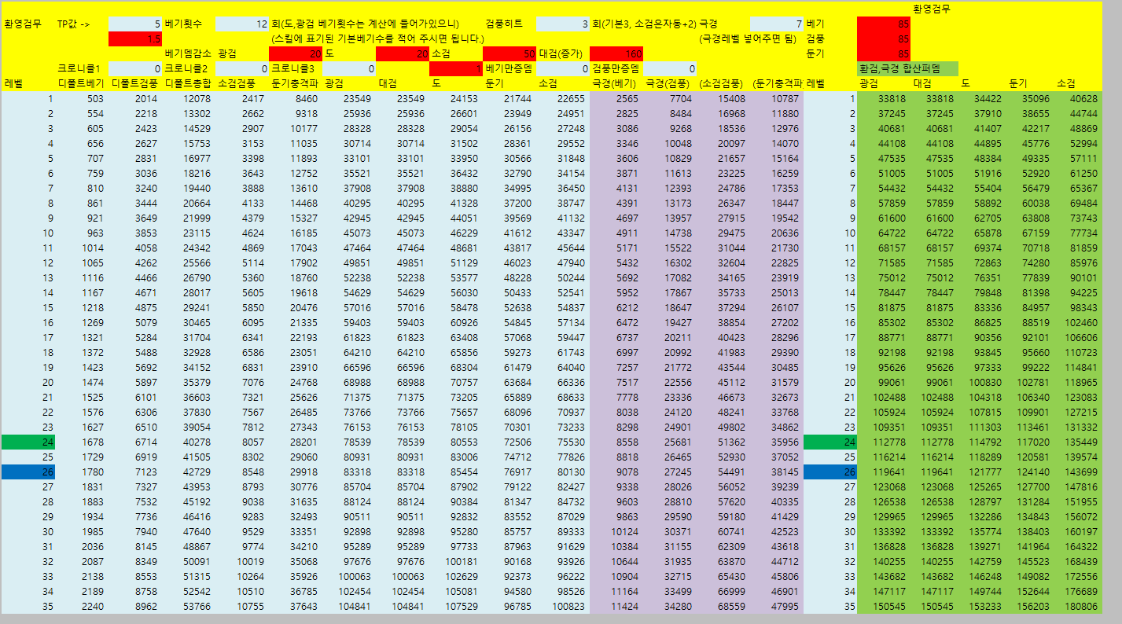This screenshot has width=1122, height=624.
Task: Select the 극경(베기) column header cell
Action: (x=616, y=83)
